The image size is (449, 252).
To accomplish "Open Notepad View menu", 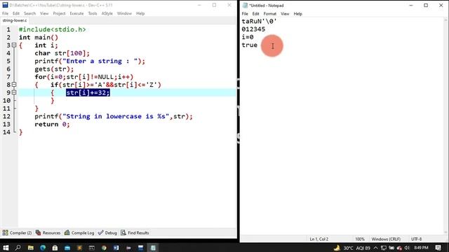I will pyautogui.click(x=285, y=14).
